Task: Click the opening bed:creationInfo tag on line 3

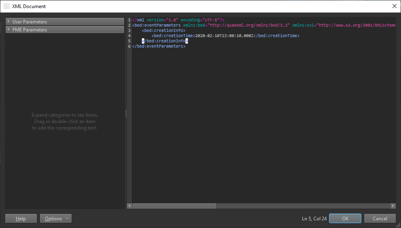Action: 164,30
